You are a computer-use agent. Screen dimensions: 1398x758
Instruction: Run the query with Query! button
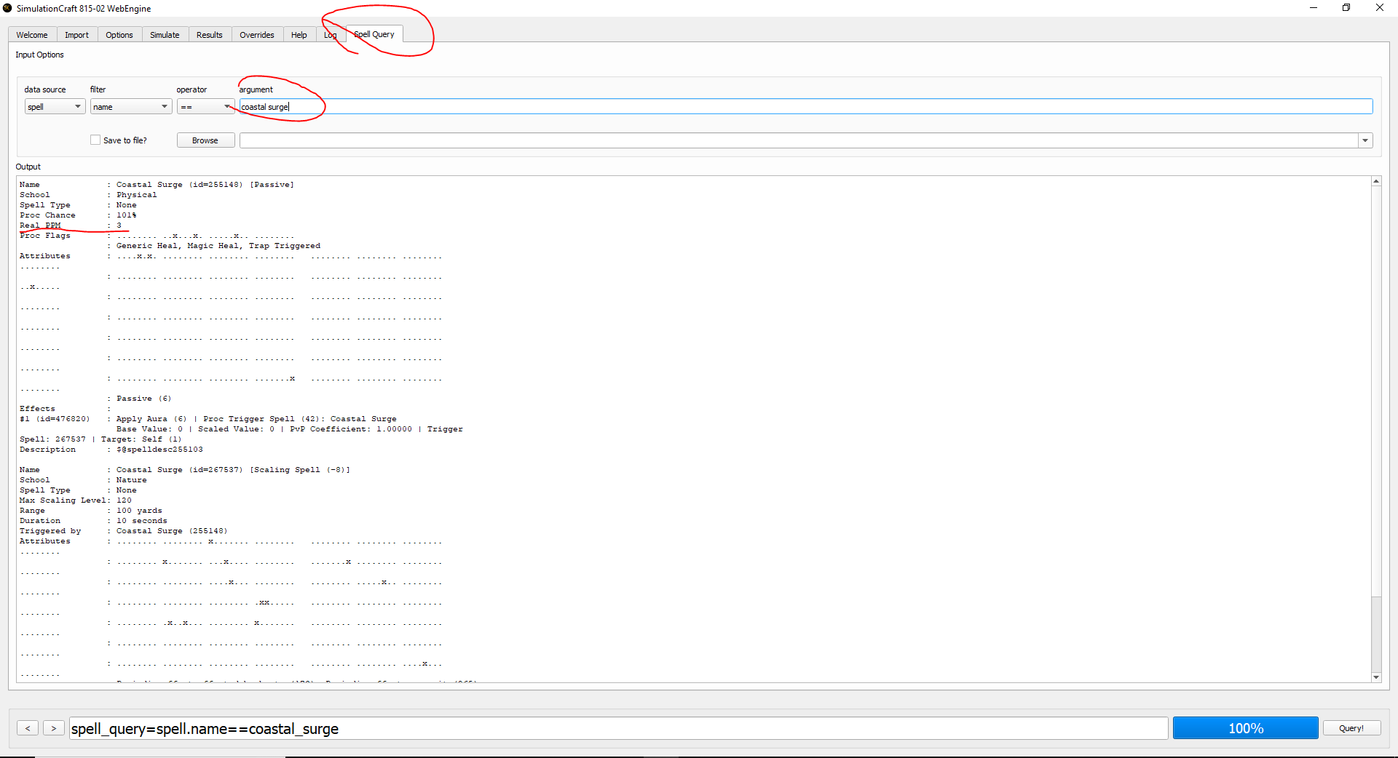click(1351, 728)
